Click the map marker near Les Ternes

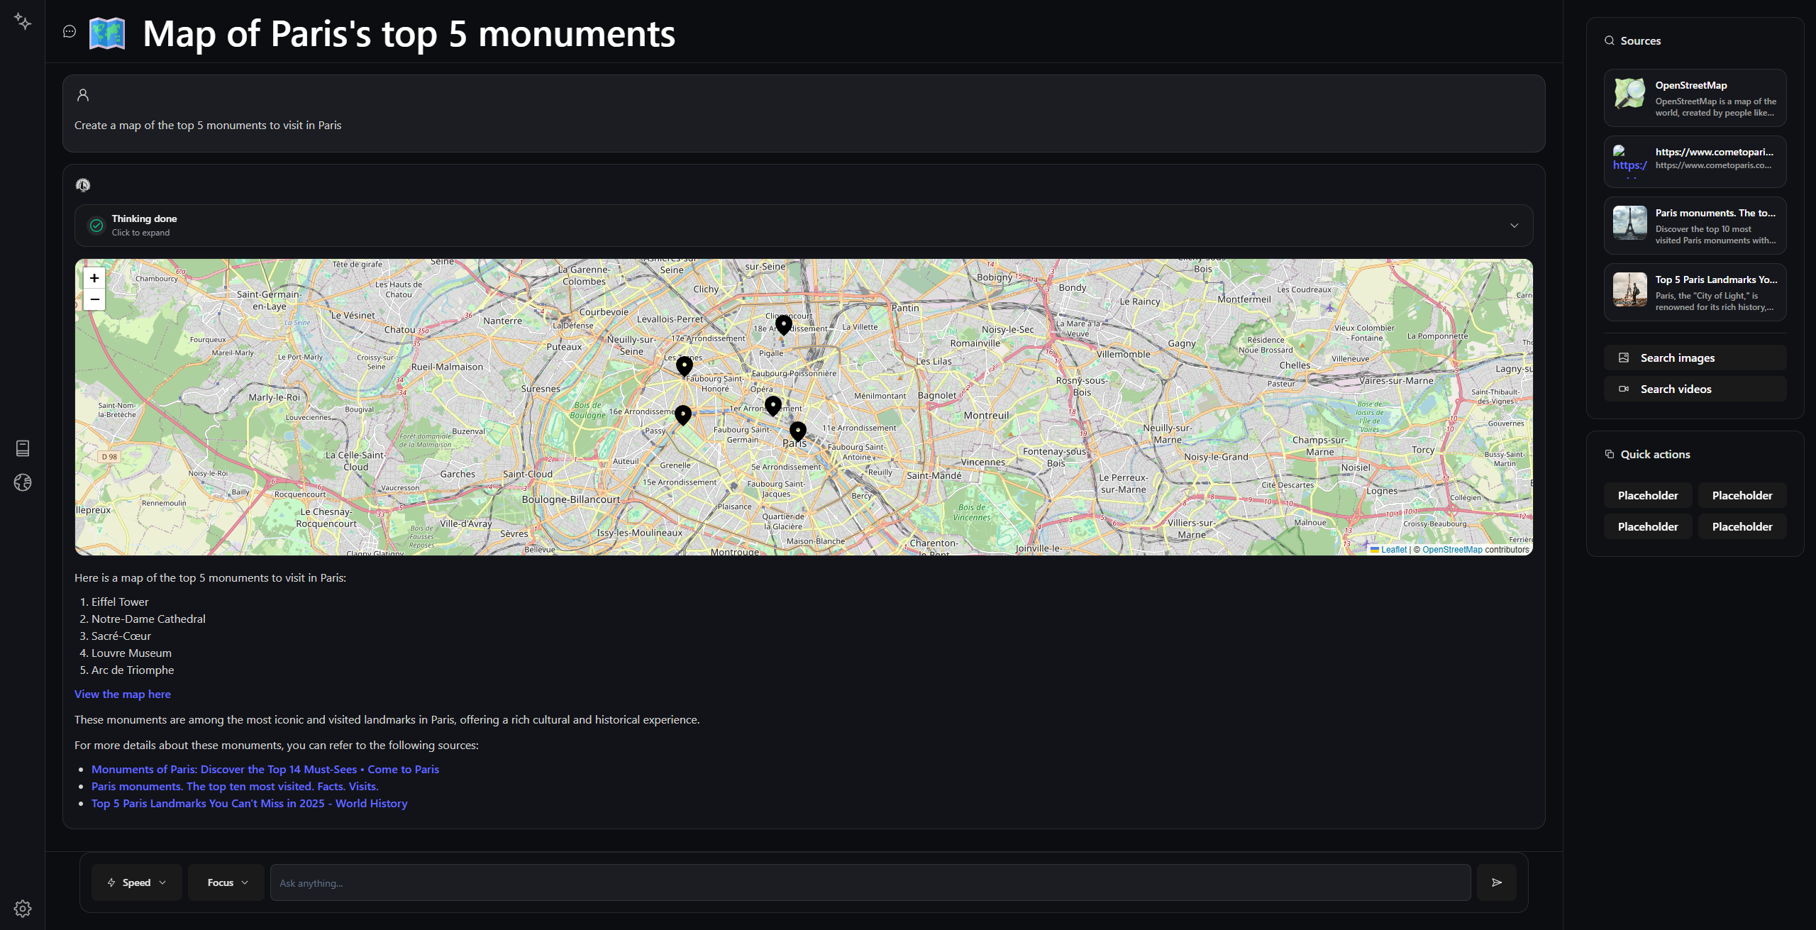[x=684, y=366]
